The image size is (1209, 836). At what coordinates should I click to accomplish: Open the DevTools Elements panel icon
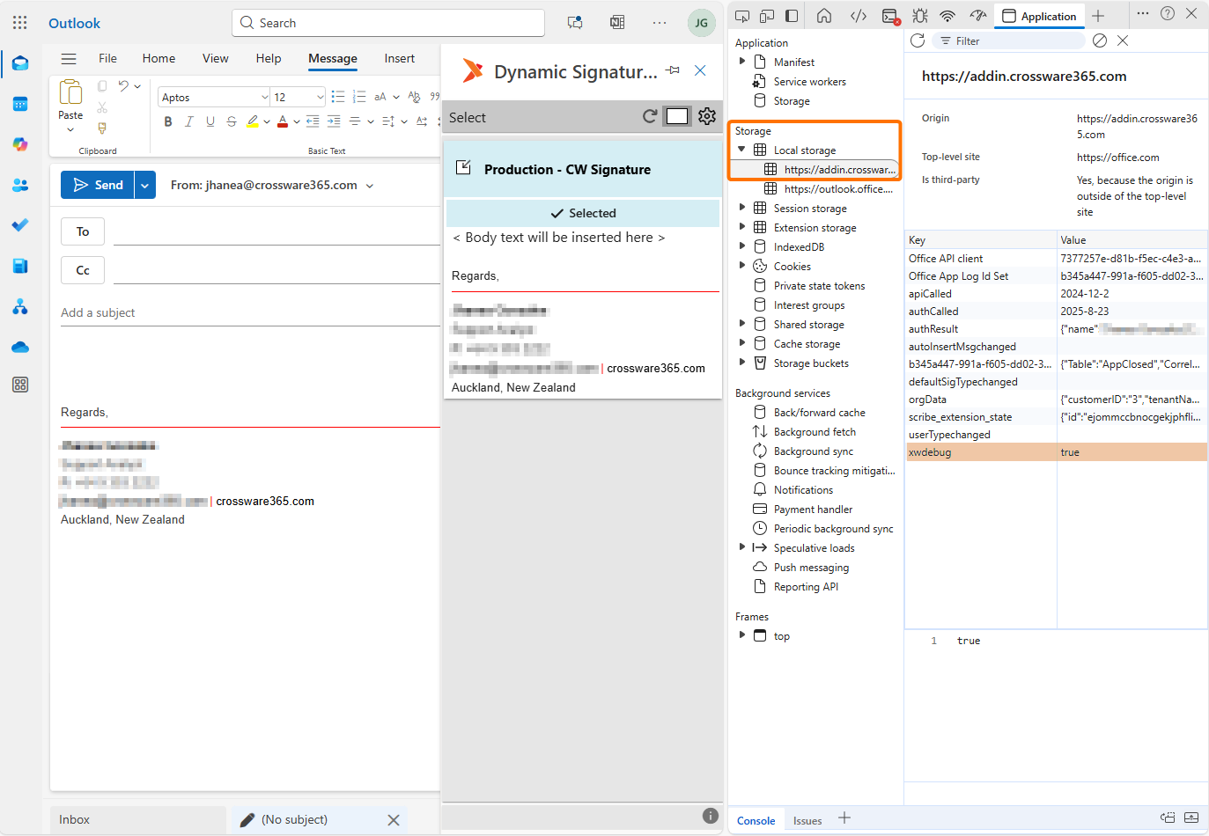(x=859, y=16)
